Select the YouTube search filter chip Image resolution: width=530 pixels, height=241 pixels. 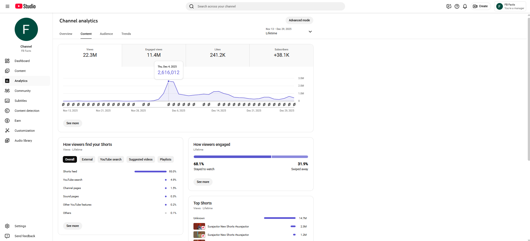111,159
